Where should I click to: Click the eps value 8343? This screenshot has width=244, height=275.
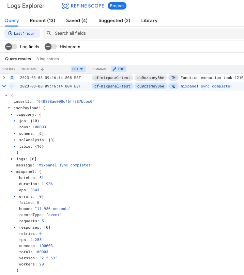coord(35,190)
